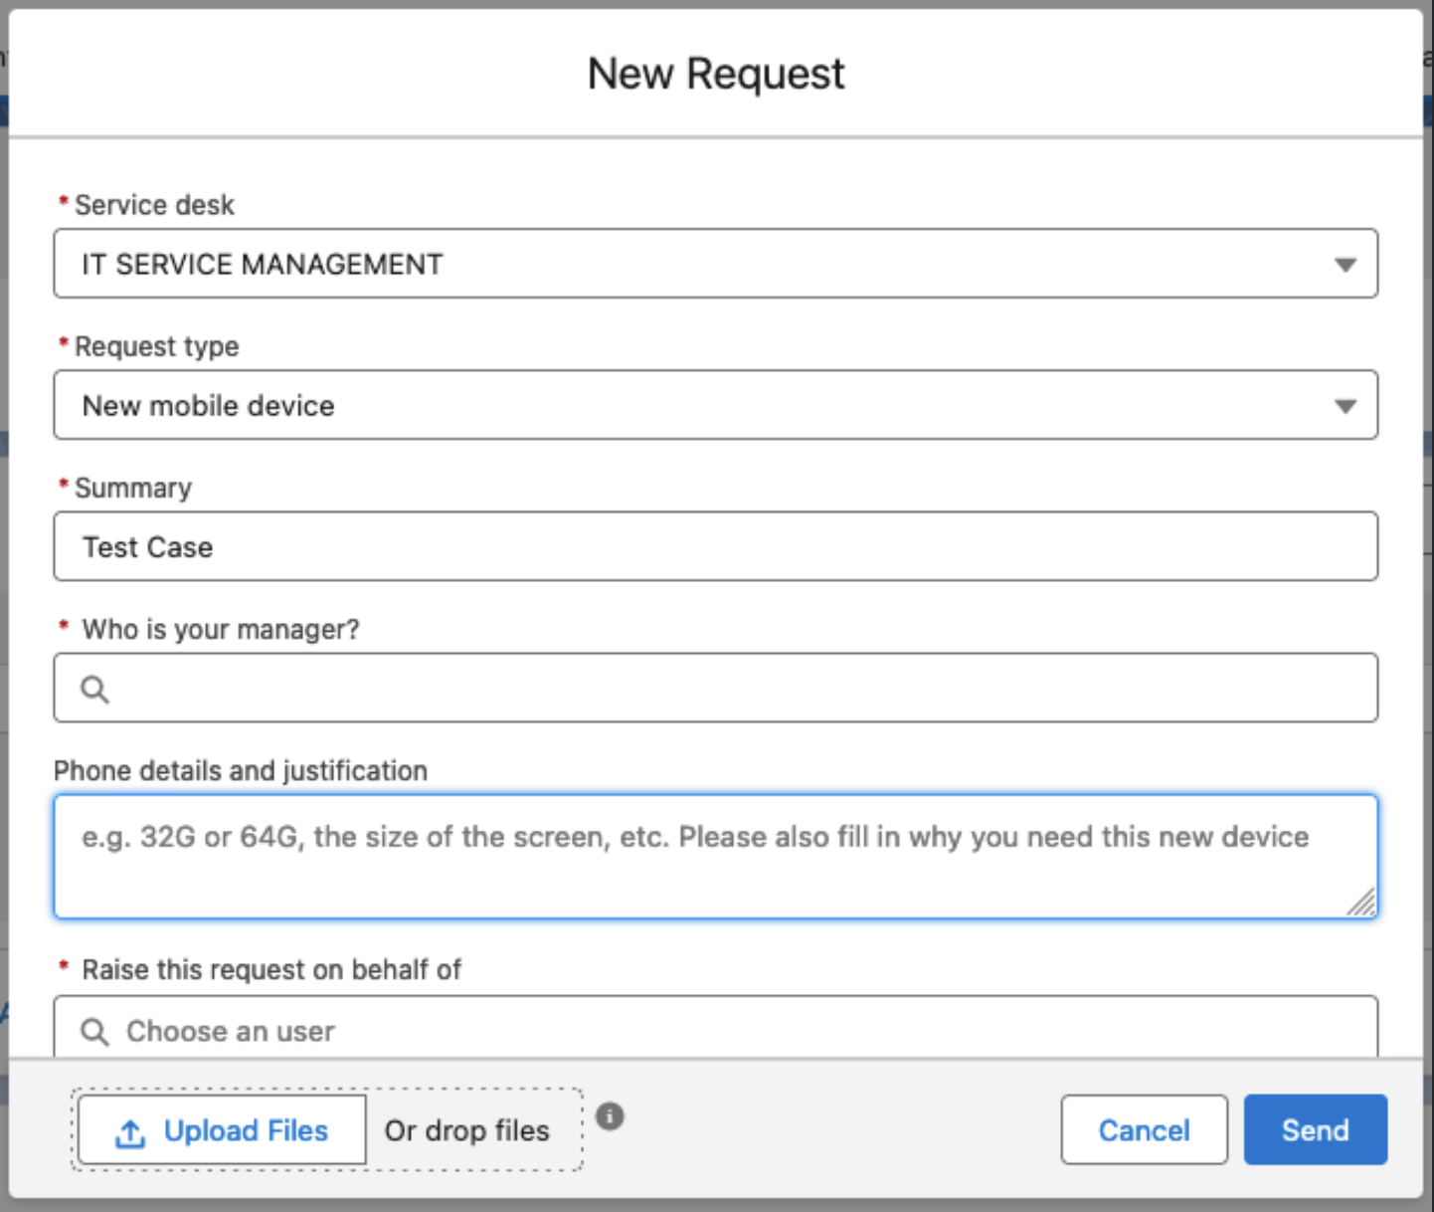Screen dimensions: 1434x1212
Task: Click the New Request dialog title
Action: [x=716, y=74]
